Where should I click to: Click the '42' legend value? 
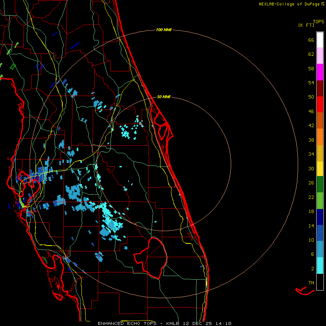point(311,126)
